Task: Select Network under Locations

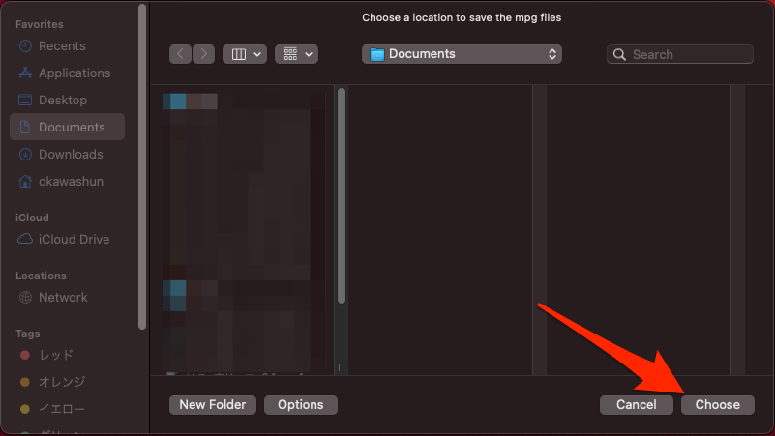Action: tap(67, 297)
